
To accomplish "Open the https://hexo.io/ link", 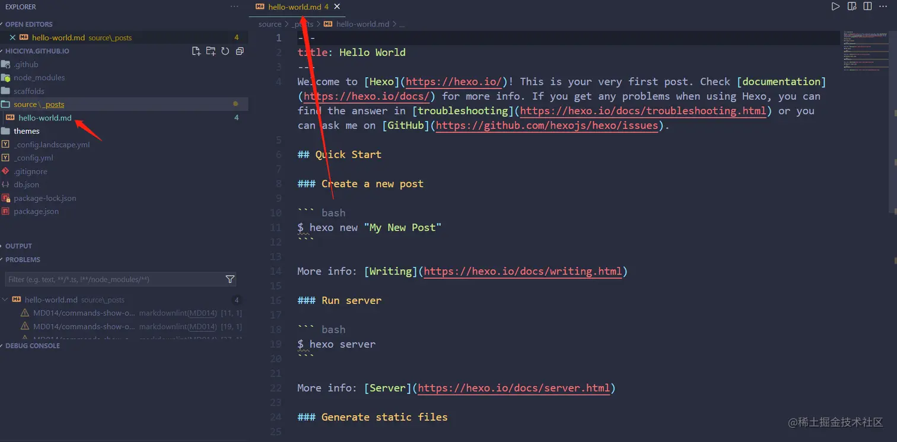I will (454, 82).
